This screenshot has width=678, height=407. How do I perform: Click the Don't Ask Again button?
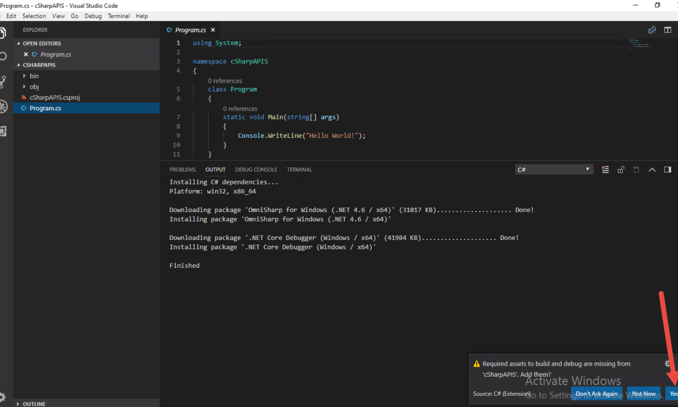[x=596, y=394]
